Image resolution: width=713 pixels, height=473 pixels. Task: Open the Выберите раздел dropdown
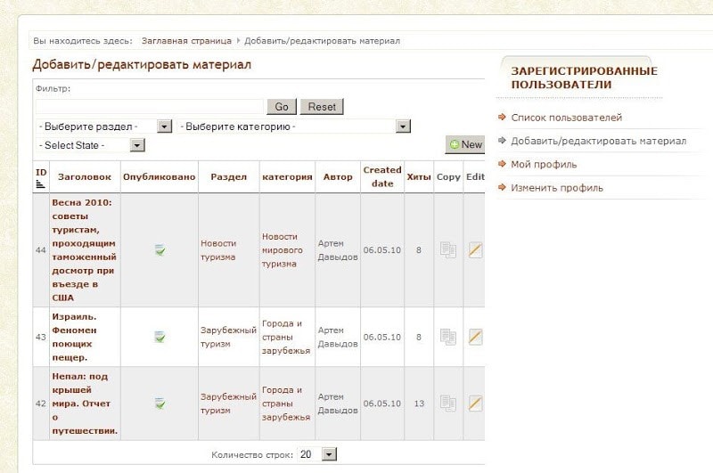click(104, 126)
